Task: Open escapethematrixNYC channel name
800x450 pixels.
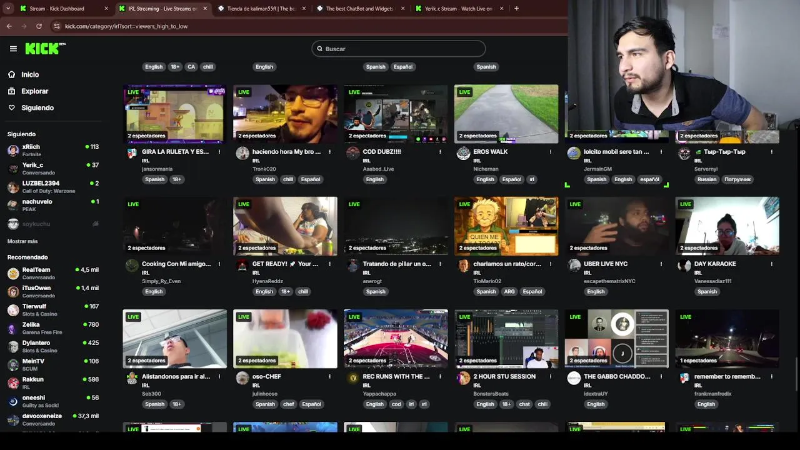Action: [609, 281]
